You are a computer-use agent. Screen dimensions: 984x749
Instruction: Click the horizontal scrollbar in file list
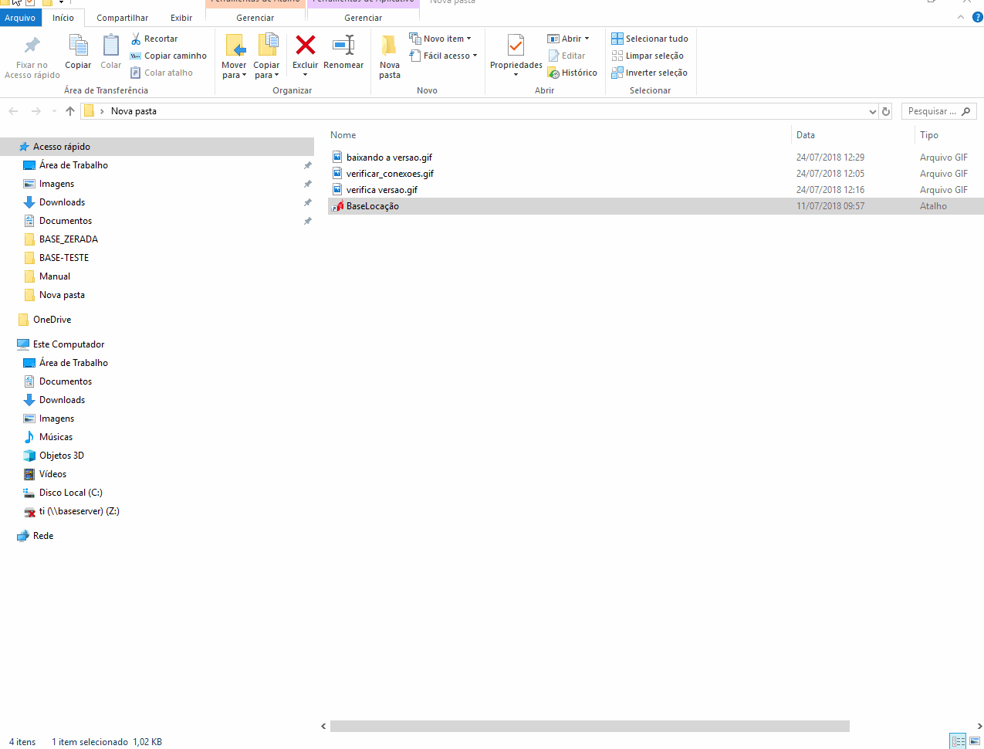point(589,726)
